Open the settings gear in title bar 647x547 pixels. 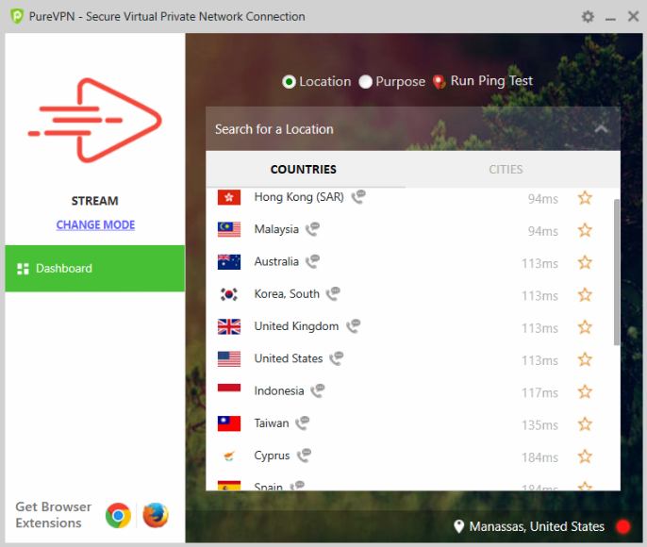click(588, 16)
